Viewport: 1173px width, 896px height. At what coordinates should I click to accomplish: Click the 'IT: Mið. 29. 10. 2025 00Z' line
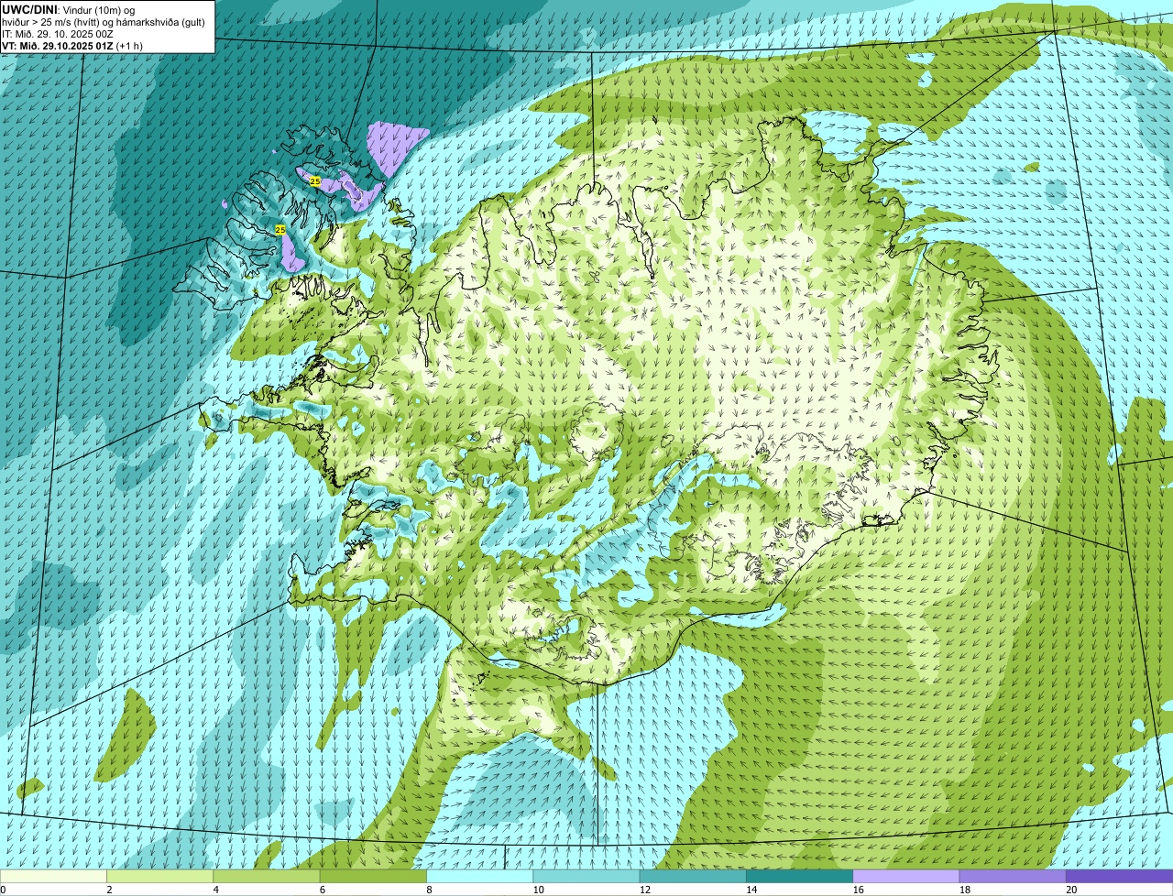tap(58, 34)
